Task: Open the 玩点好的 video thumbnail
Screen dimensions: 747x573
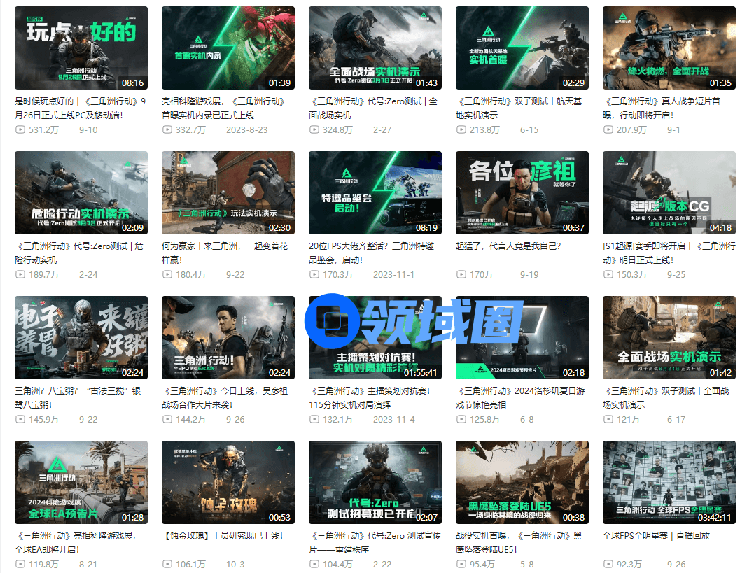Action: point(81,48)
